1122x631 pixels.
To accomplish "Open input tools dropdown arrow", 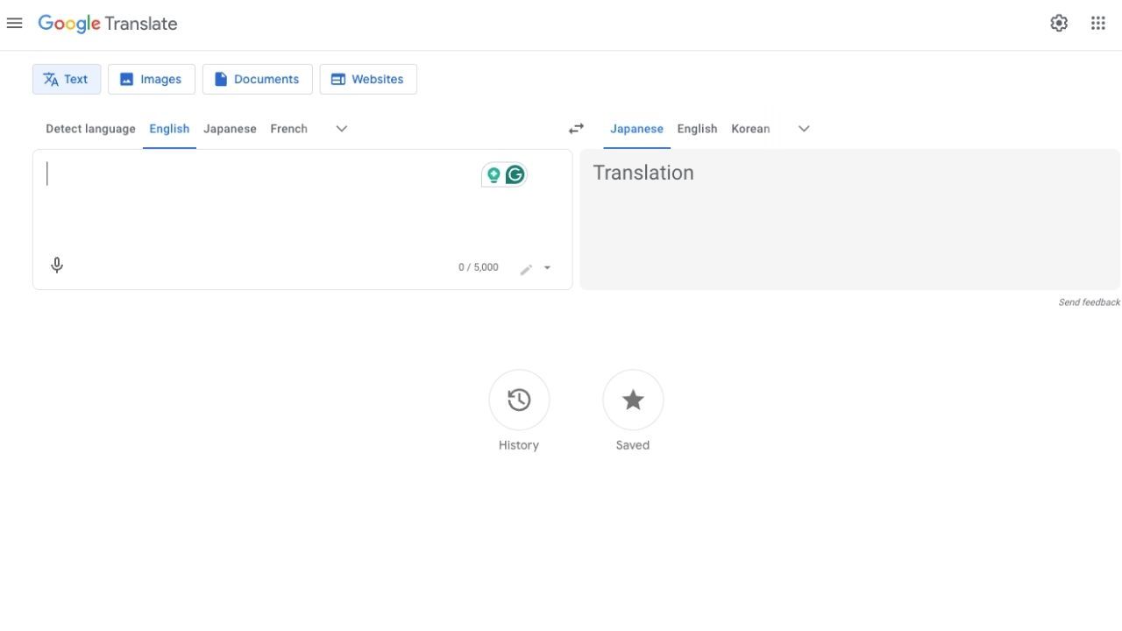I will [547, 268].
